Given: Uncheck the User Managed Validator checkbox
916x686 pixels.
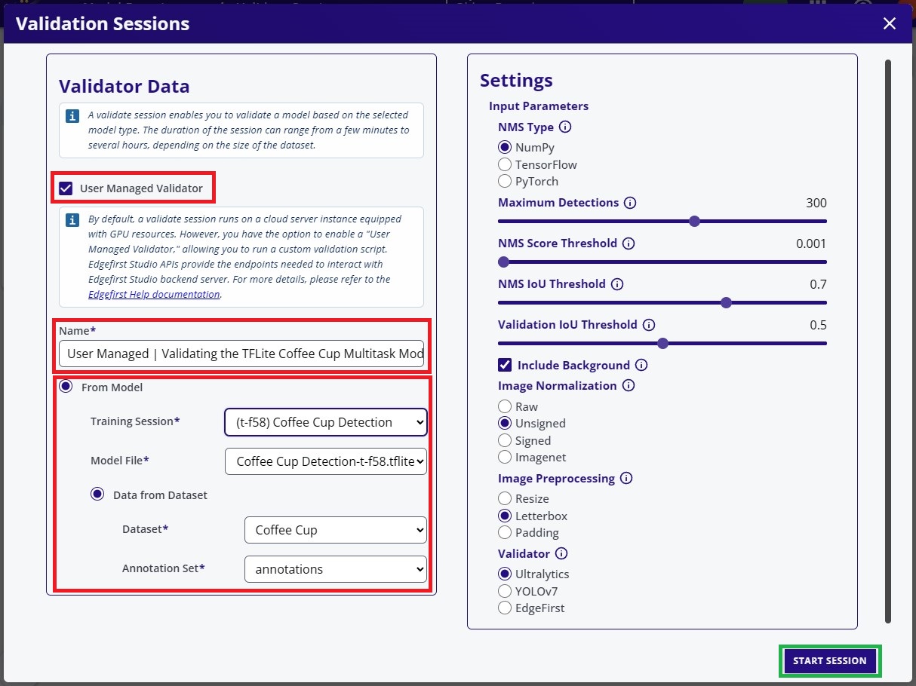Looking at the screenshot, I should pyautogui.click(x=65, y=188).
